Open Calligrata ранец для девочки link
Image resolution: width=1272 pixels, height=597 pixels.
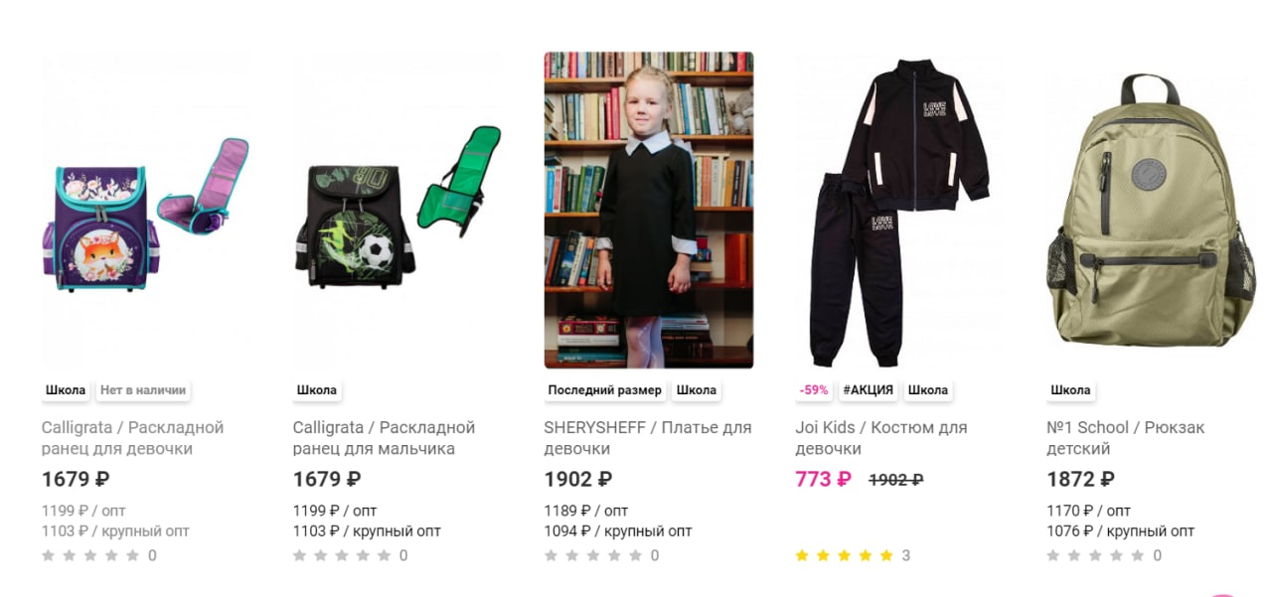pyautogui.click(x=133, y=438)
